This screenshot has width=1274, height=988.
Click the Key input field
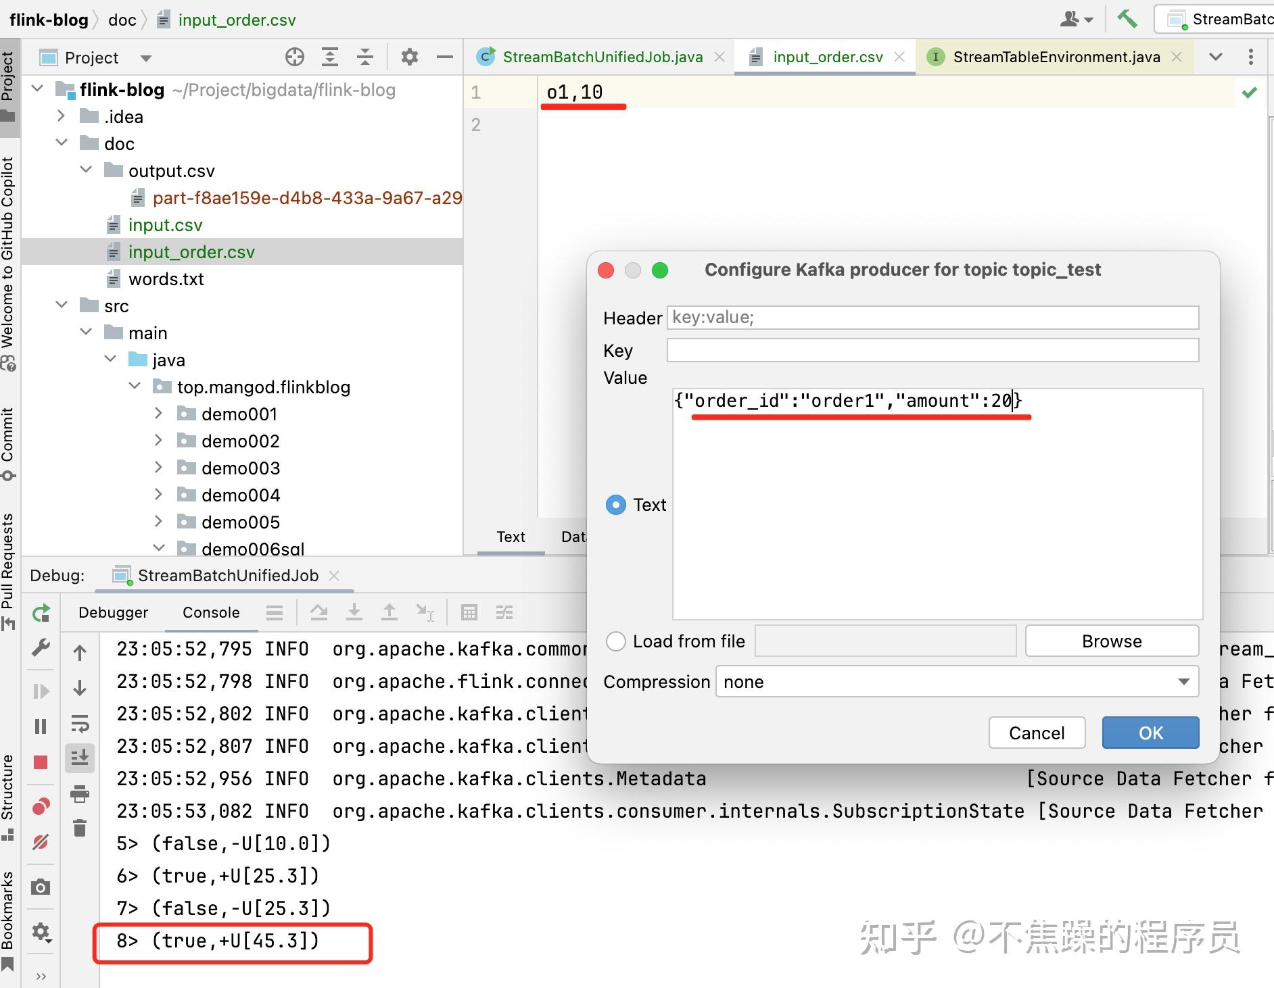(932, 350)
